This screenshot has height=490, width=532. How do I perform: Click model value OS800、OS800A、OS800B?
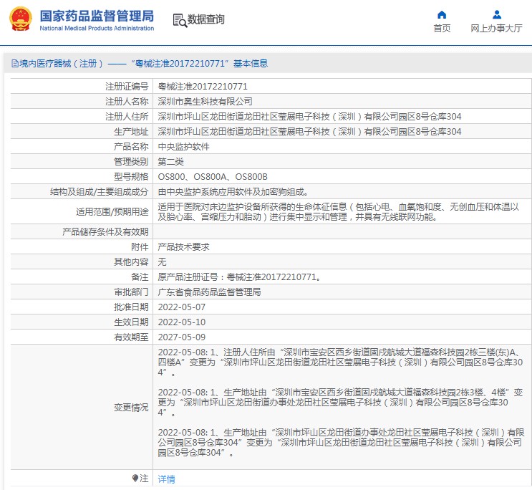point(213,176)
